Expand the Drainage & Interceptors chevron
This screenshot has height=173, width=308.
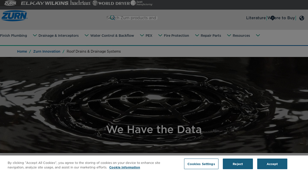pyautogui.click(x=86, y=35)
